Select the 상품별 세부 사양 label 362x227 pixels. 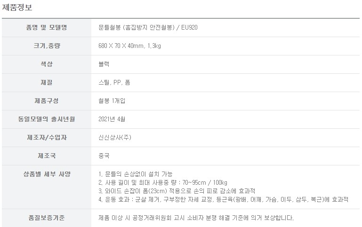point(46,174)
